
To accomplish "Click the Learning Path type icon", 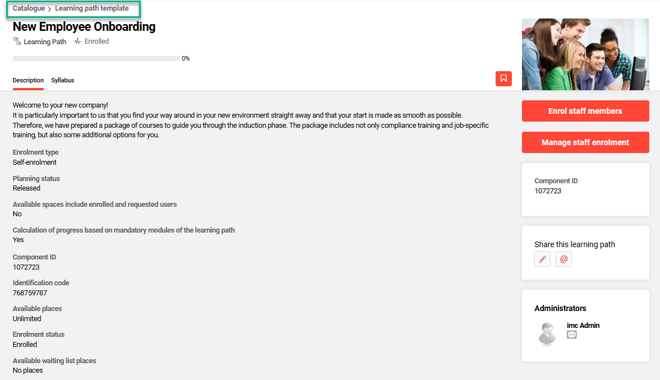I will click(x=17, y=41).
